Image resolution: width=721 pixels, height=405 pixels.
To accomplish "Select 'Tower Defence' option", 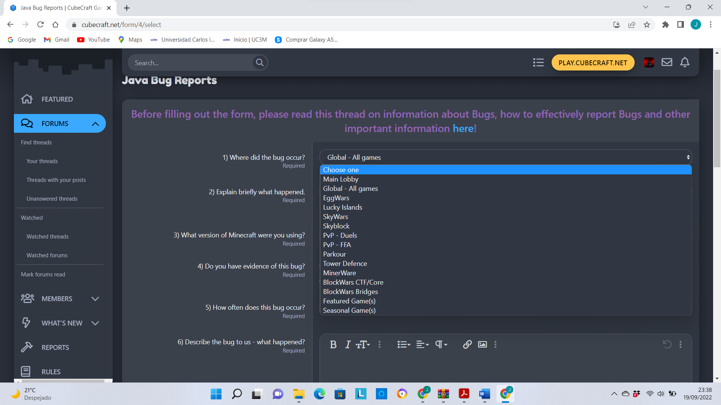I will (505, 264).
